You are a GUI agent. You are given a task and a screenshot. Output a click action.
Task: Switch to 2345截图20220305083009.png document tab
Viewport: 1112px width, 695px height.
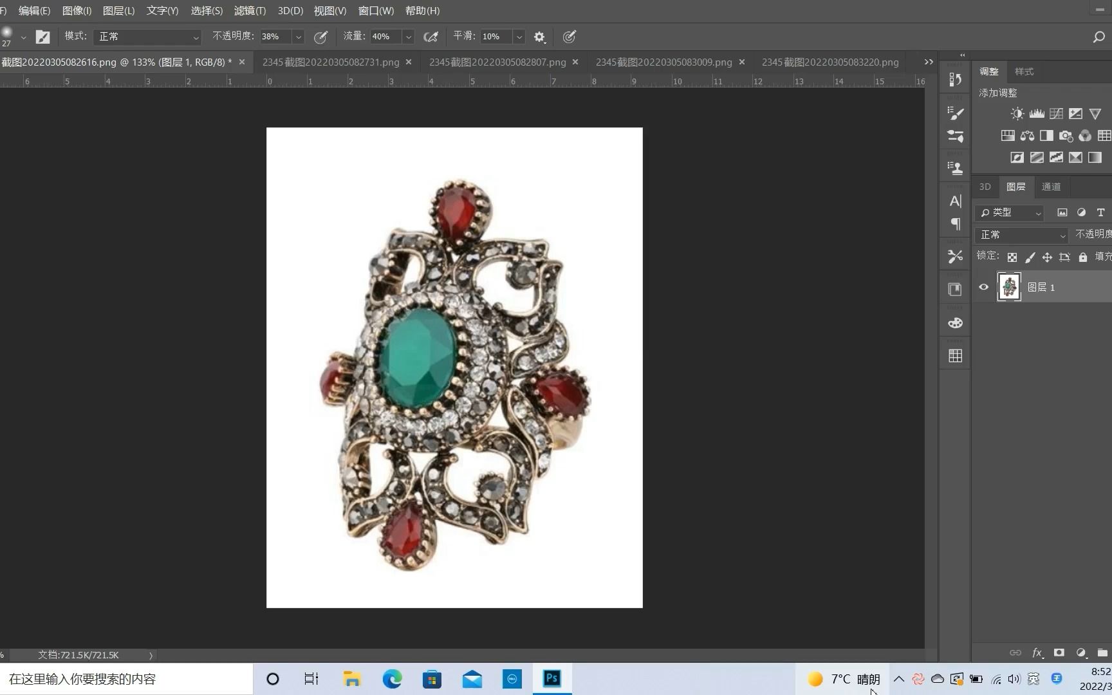663,62
